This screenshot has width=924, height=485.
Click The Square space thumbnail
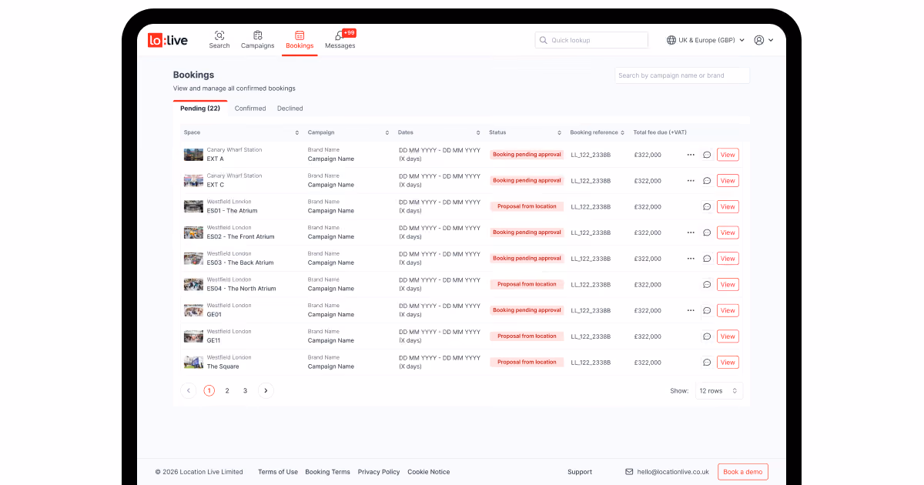click(193, 362)
